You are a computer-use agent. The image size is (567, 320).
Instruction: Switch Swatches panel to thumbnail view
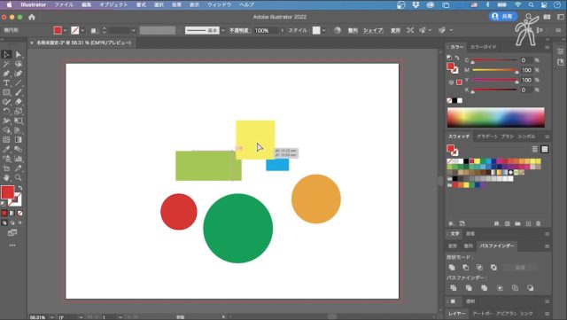(545, 149)
